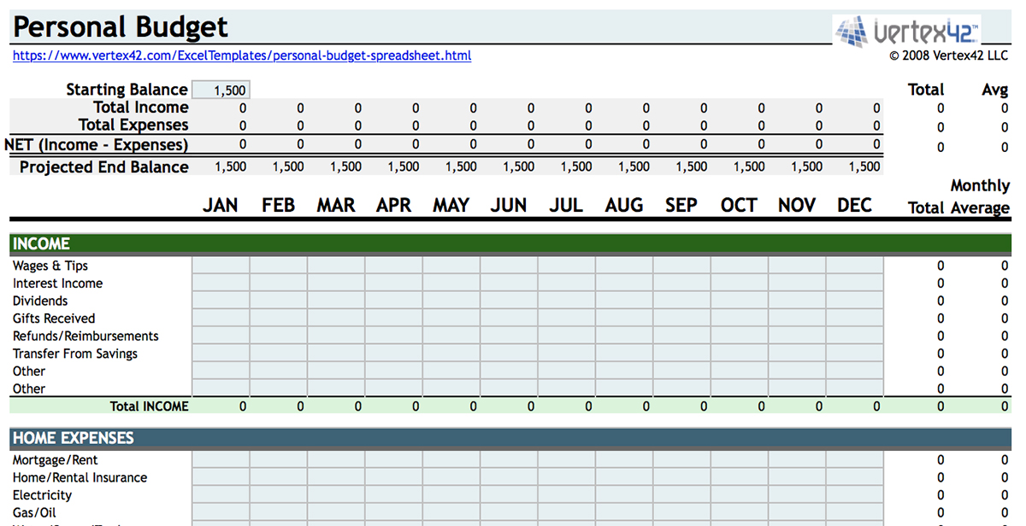
Task: Select the Interest Income row label
Action: pyautogui.click(x=57, y=283)
